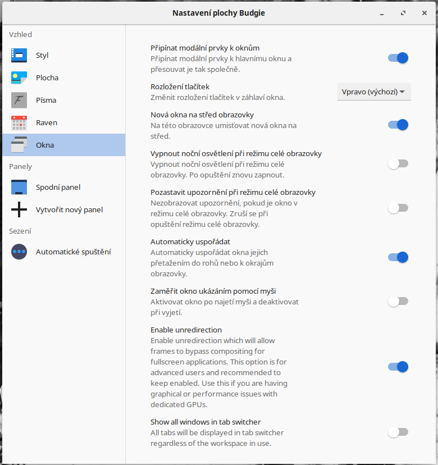This screenshot has width=438, height=465.
Task: Click the plus icon for new panel
Action: (x=19, y=209)
